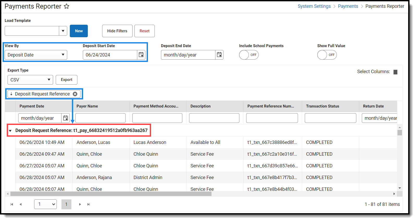Click Export button
The width and height of the screenshot is (416, 221).
coord(66,80)
